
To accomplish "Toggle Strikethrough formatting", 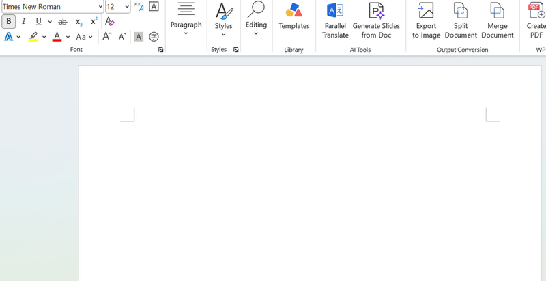I will 63,22.
